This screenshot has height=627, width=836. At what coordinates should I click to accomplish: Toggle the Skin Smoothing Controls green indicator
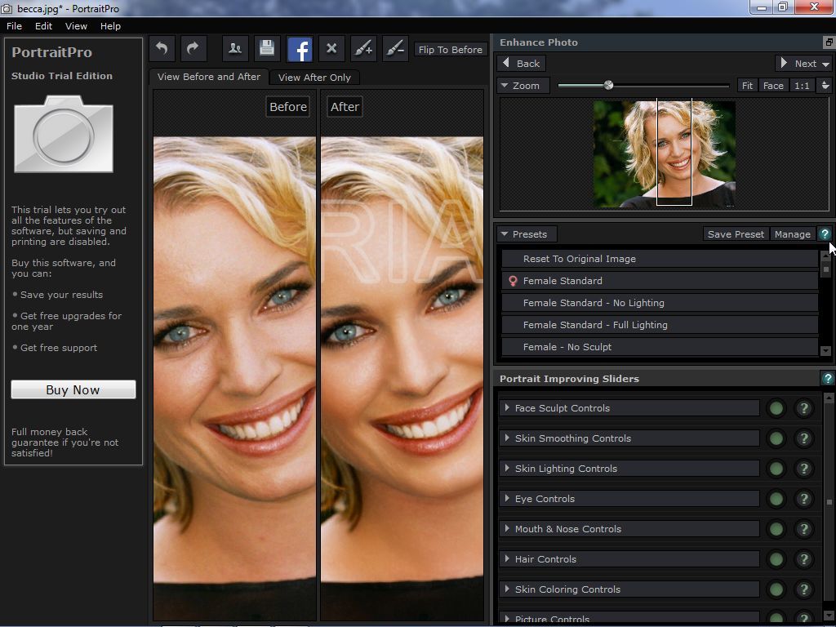point(776,438)
